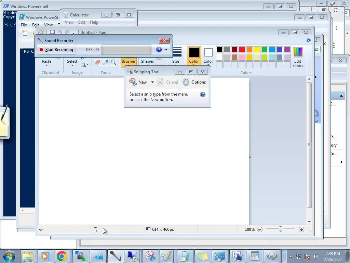This screenshot has width=350, height=263.
Task: Activate Color 1 in Paint ribbon
Action: point(194,56)
